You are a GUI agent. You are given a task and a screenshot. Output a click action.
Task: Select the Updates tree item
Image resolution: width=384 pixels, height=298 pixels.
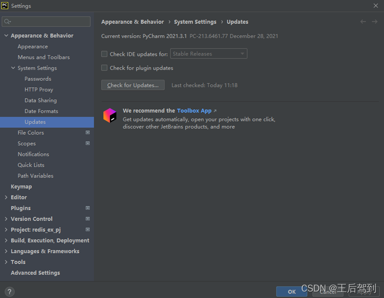pyautogui.click(x=47, y=122)
